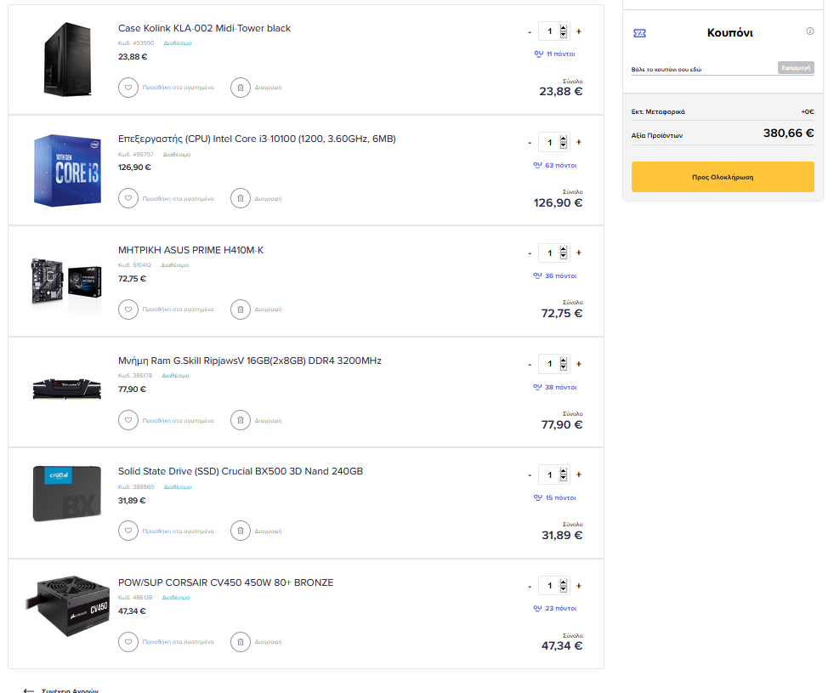Decrease G.Skill RAM quantity with minus
This screenshot has width=834, height=693.
[x=530, y=365]
